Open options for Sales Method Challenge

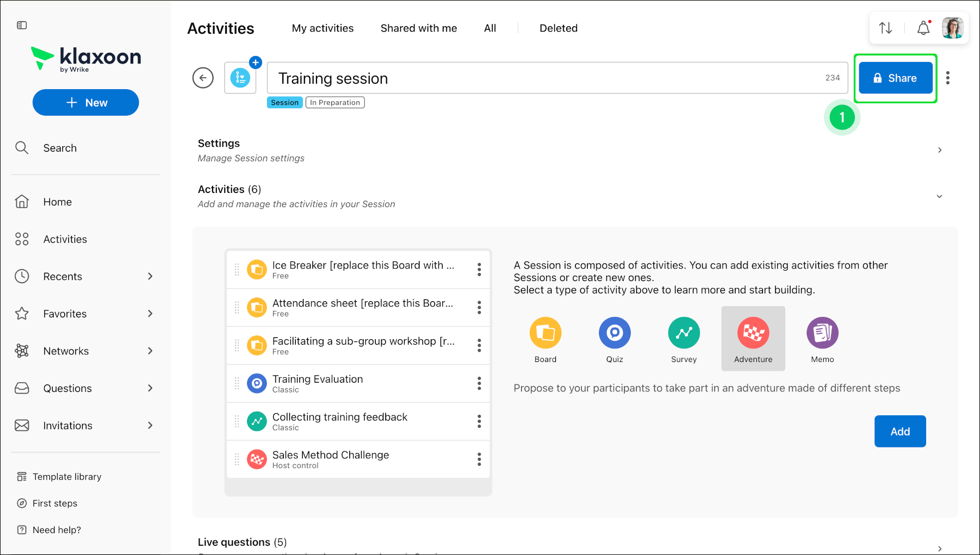(x=479, y=459)
